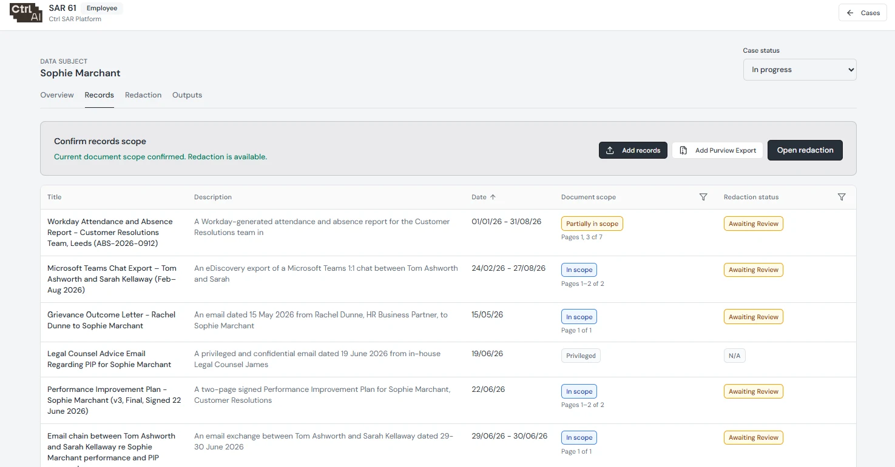Click the date 19/06/26
This screenshot has height=467, width=895.
click(x=487, y=354)
